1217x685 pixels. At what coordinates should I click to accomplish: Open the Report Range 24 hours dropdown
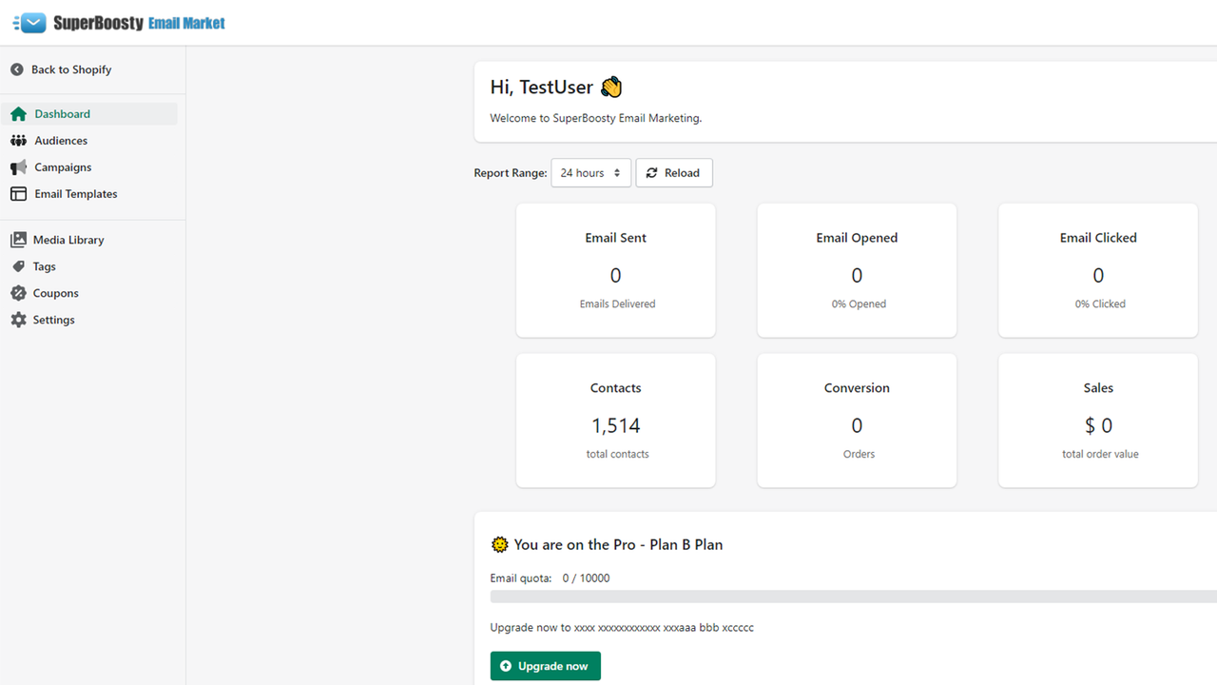point(590,172)
